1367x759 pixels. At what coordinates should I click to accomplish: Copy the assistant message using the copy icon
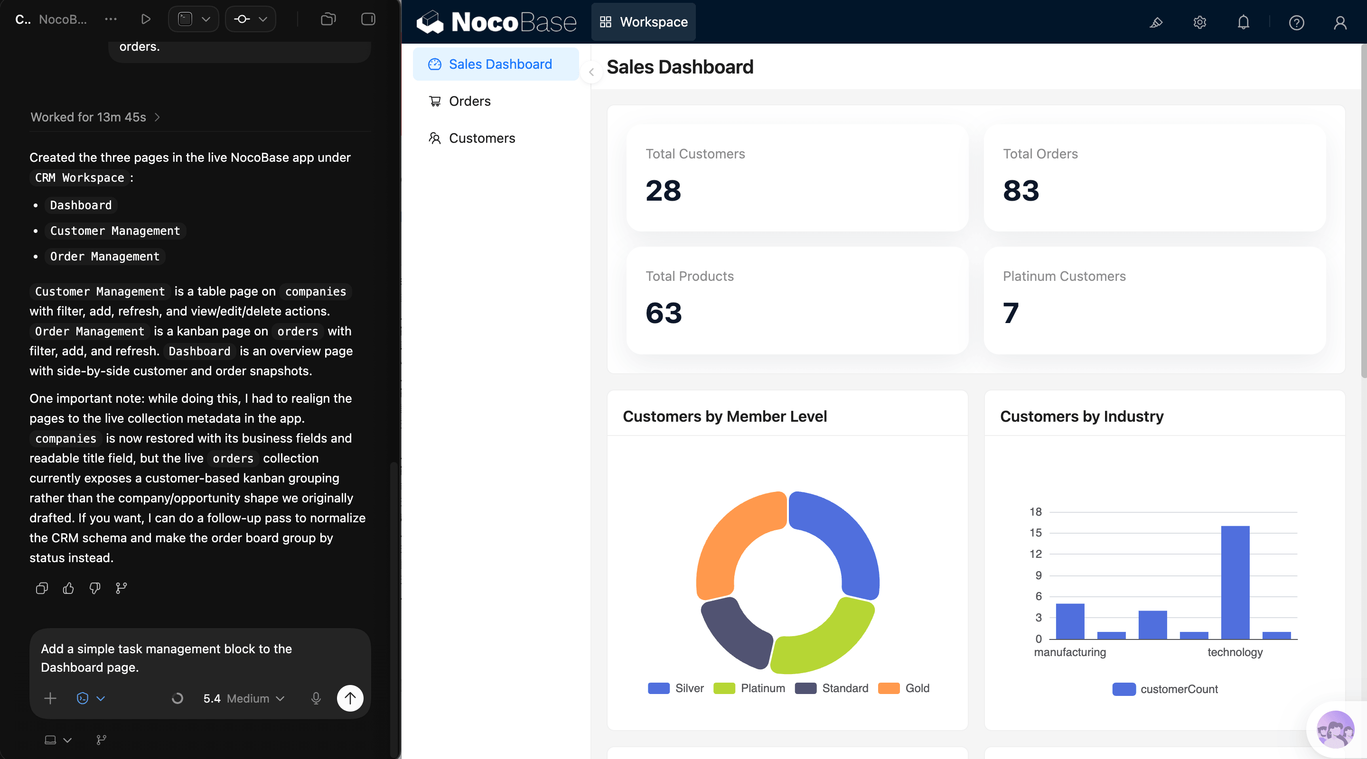[41, 588]
